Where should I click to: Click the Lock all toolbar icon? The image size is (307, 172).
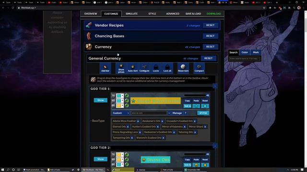[x=167, y=68]
